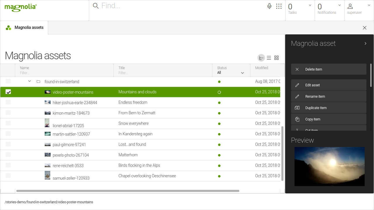Viewport: 374px width, 210px height.
Task: Collapse the found-in-switzerland folder
Action: pos(30,81)
